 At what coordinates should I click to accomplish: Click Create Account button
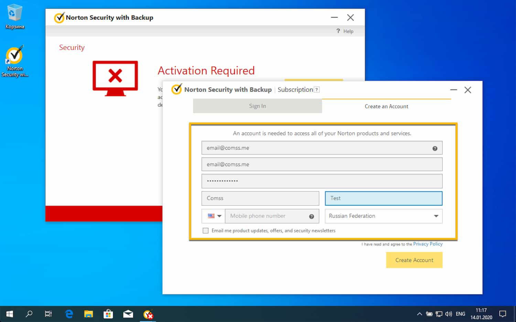414,260
